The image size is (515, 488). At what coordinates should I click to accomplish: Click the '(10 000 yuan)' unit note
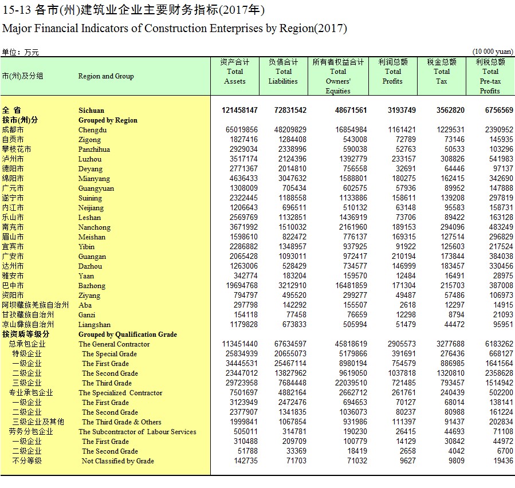493,52
